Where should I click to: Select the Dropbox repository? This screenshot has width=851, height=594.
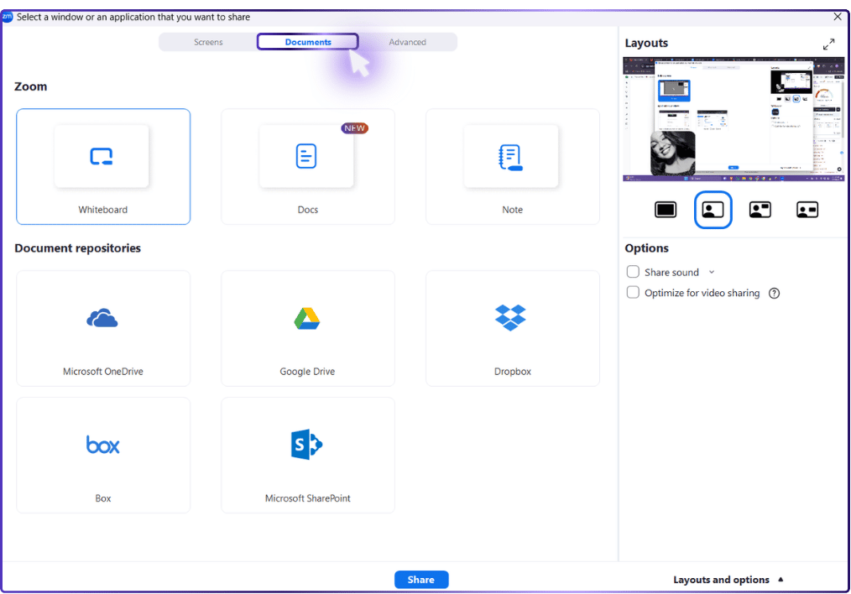(x=512, y=328)
